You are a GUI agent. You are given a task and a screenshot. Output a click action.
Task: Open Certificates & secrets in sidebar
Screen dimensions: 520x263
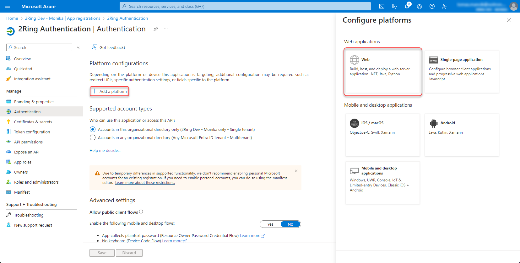pos(33,122)
